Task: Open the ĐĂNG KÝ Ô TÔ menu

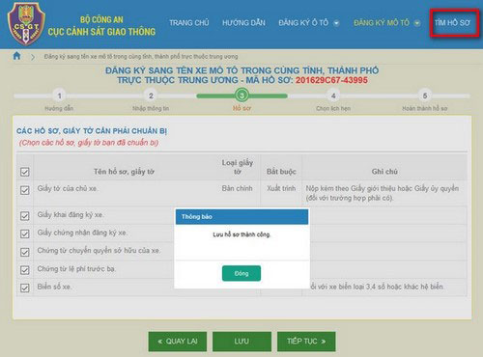Action: coord(303,23)
